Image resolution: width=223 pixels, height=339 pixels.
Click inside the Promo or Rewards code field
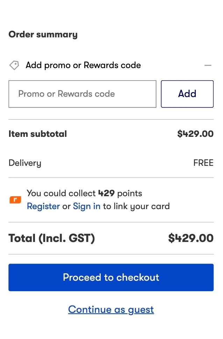pos(82,94)
